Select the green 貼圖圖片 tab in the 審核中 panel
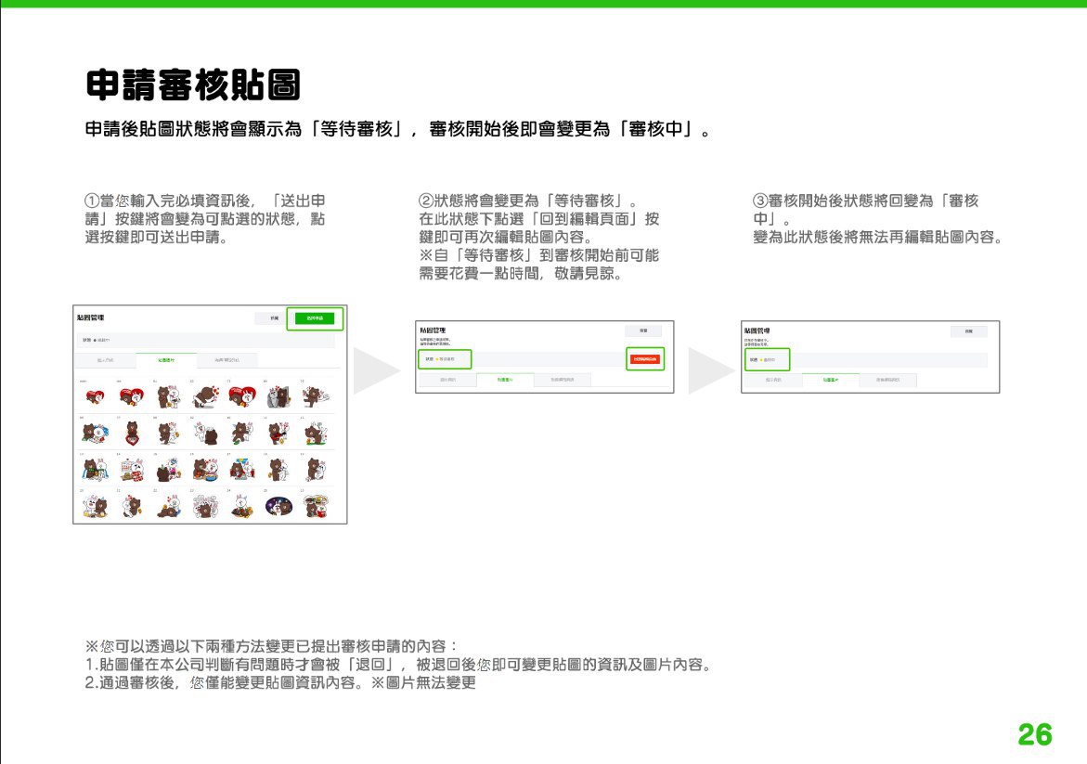 tap(831, 380)
